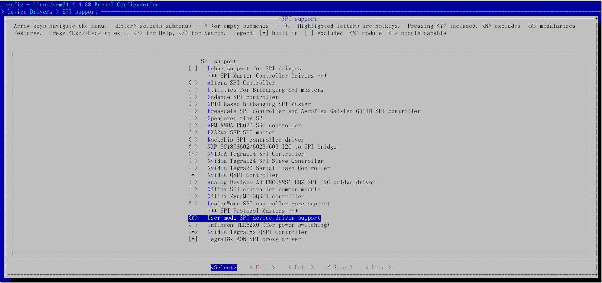
Task: Select DesignWare SPI controller core support
Action: 269,204
